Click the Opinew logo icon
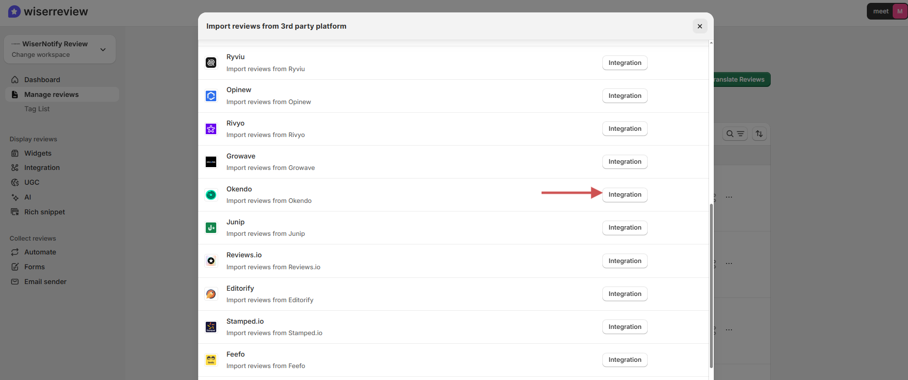 (211, 96)
